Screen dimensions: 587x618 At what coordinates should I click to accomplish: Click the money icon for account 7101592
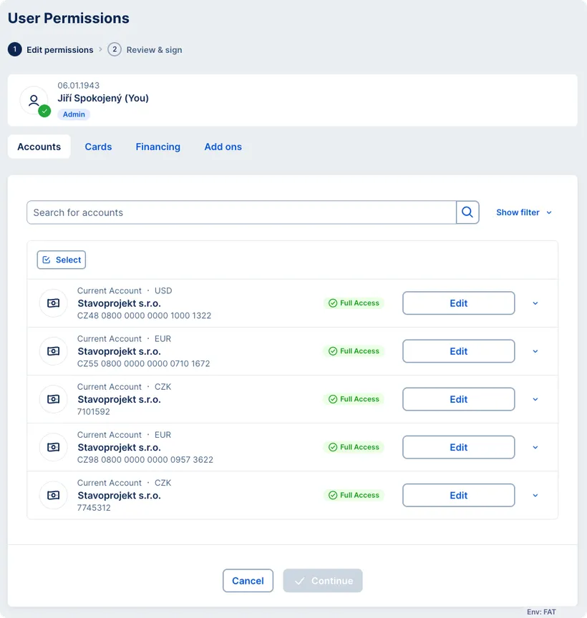[x=53, y=399]
